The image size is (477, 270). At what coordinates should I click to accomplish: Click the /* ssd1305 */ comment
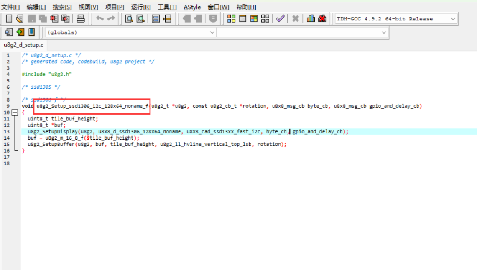[x=41, y=87]
